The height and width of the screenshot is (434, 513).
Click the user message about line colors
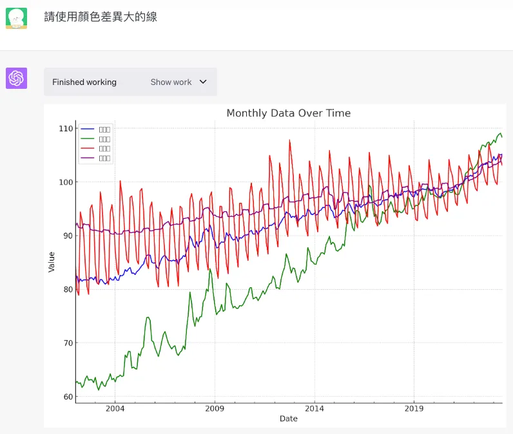pos(101,17)
